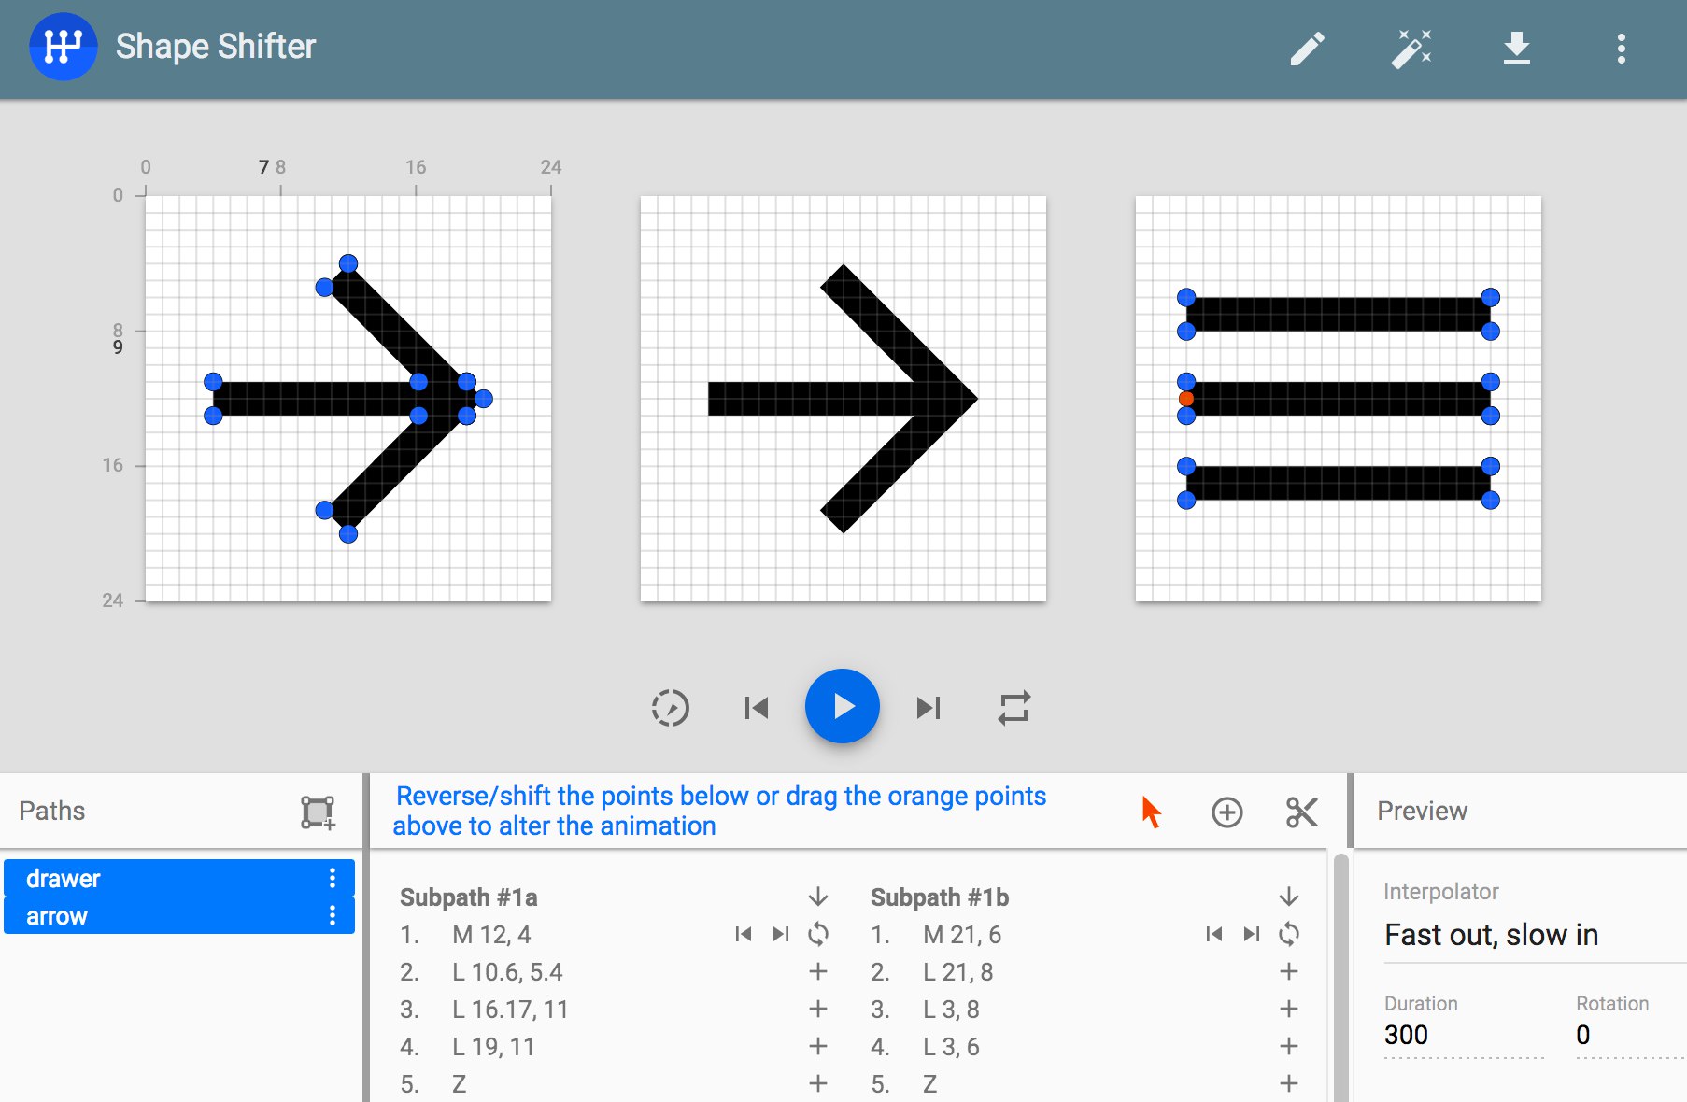Add point after L 21, 8

coord(1289,971)
